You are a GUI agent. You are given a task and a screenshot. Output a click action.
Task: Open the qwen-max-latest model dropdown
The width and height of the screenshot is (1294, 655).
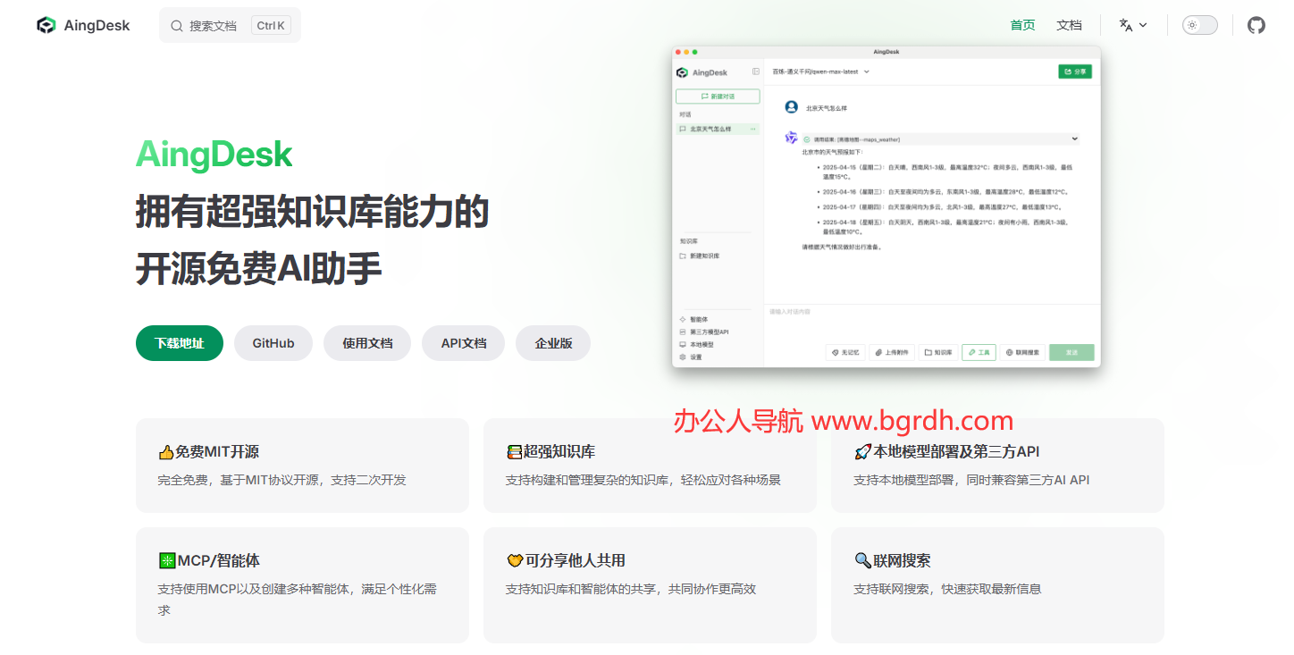point(822,71)
